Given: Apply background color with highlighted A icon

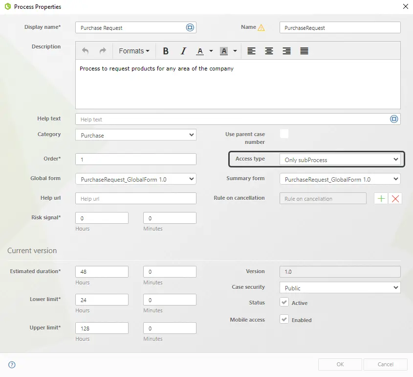Looking at the screenshot, I should tap(224, 51).
